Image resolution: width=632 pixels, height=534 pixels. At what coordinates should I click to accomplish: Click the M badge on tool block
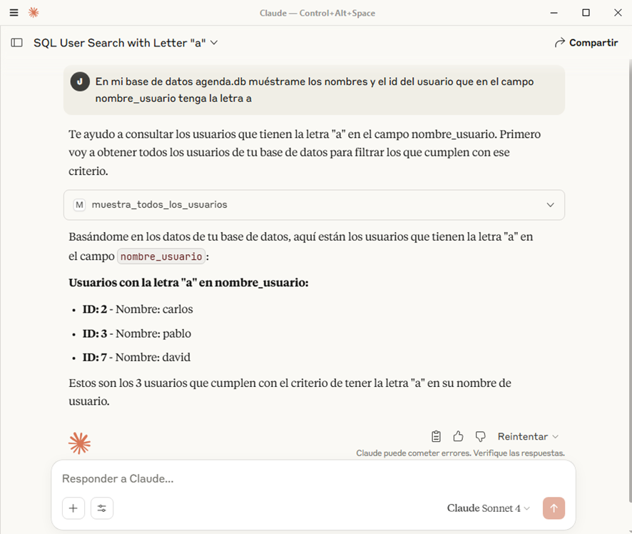pos(79,205)
